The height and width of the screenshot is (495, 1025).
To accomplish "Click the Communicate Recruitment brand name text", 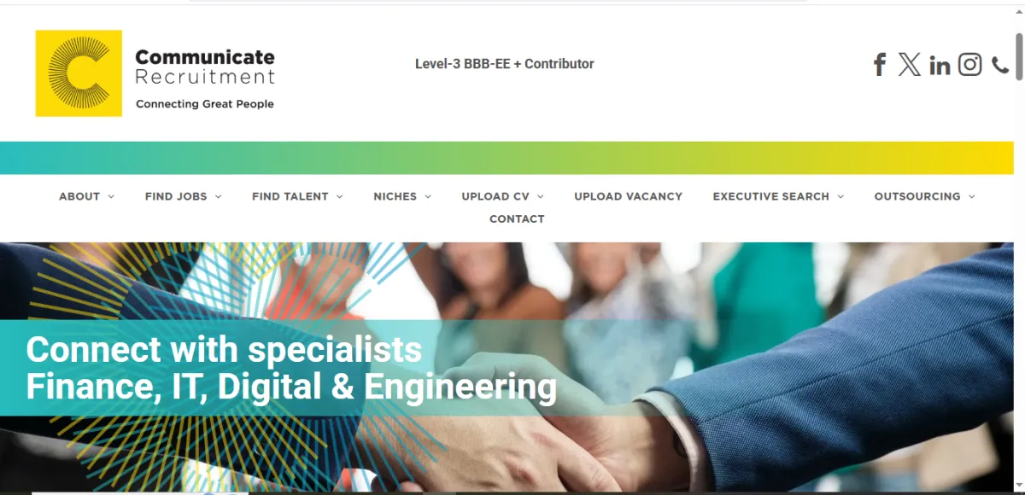I will pos(205,67).
